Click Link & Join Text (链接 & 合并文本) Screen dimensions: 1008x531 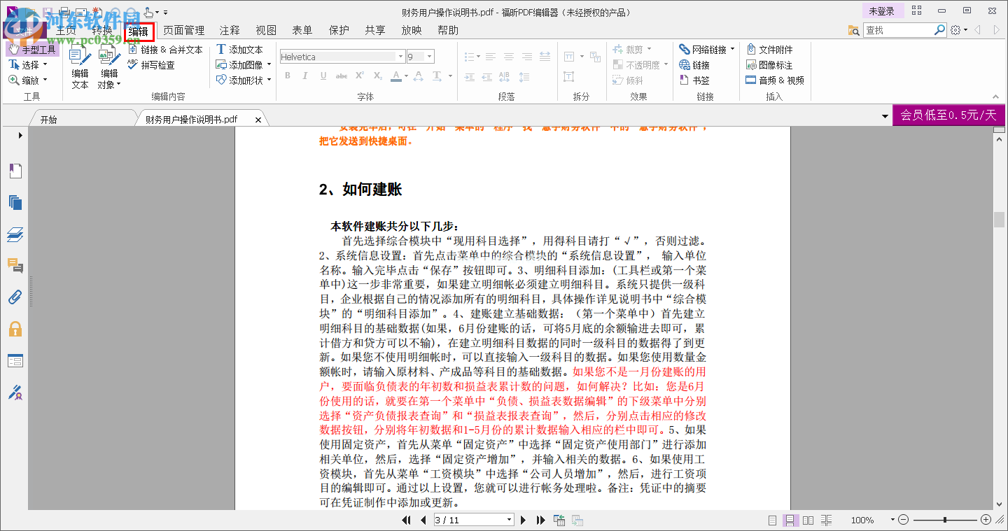pyautogui.click(x=165, y=50)
